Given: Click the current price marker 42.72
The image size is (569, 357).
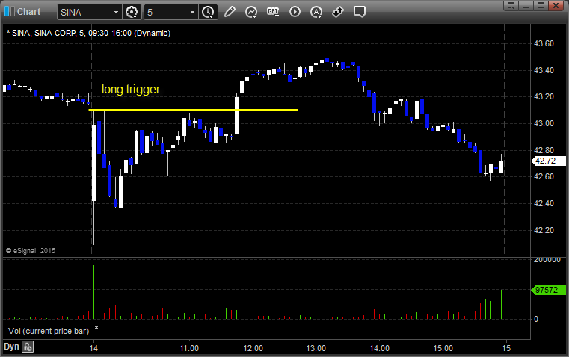Looking at the screenshot, I should tap(548, 161).
